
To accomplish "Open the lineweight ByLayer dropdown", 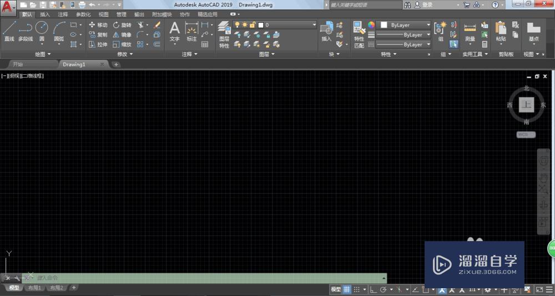I will pos(404,35).
